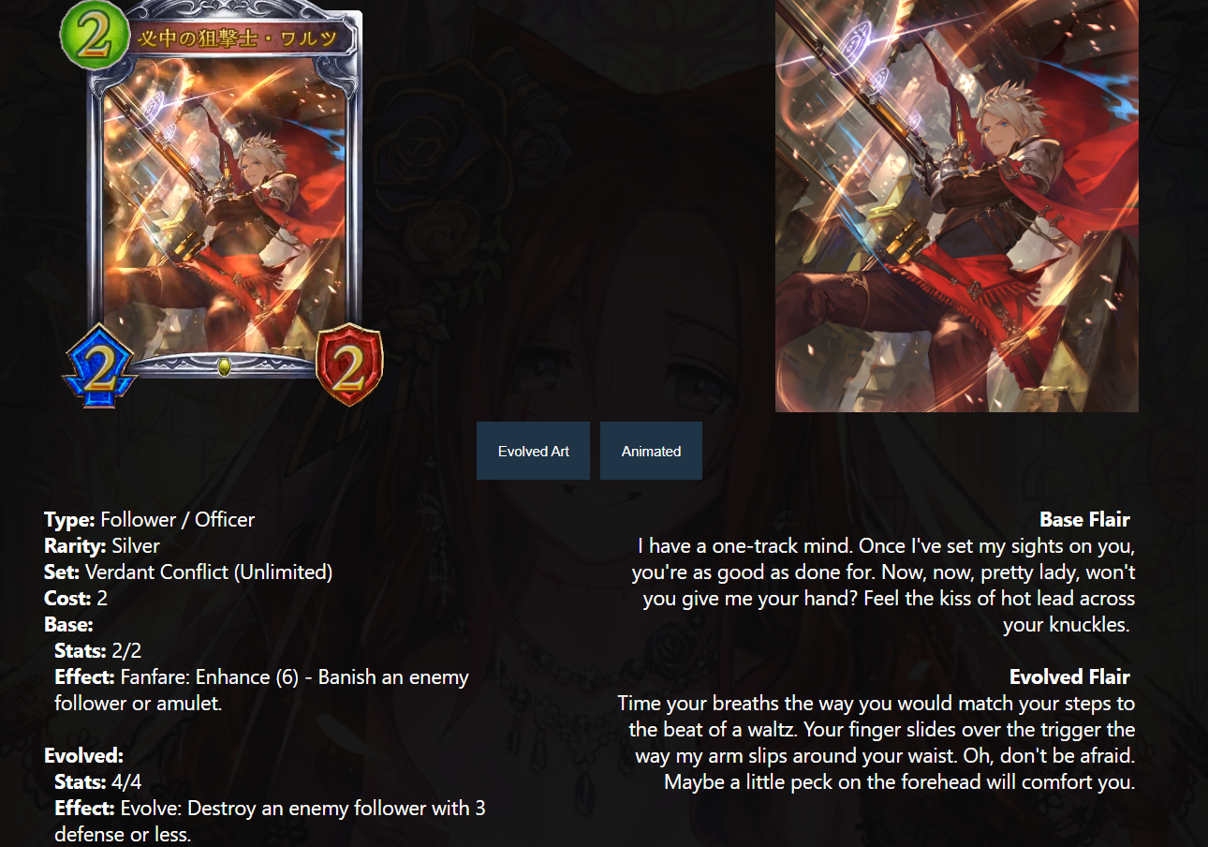Open the large full card art image
1208x847 pixels.
957,205
